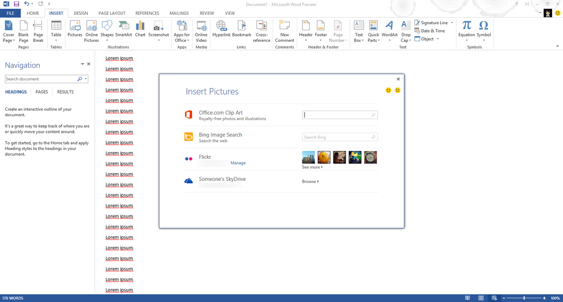Screen dimensions: 563x302
Task: Select the first Flickr photo thumbnail
Action: tap(309, 157)
